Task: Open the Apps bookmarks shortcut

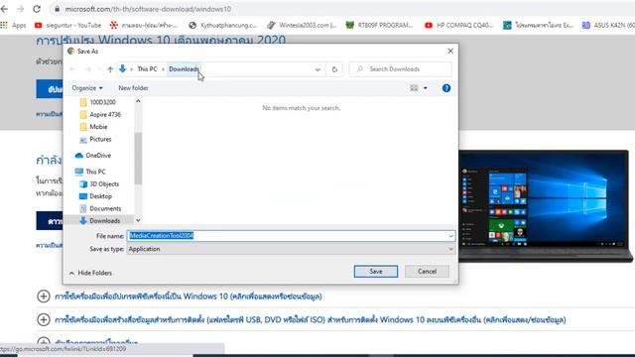Action: coord(14,25)
